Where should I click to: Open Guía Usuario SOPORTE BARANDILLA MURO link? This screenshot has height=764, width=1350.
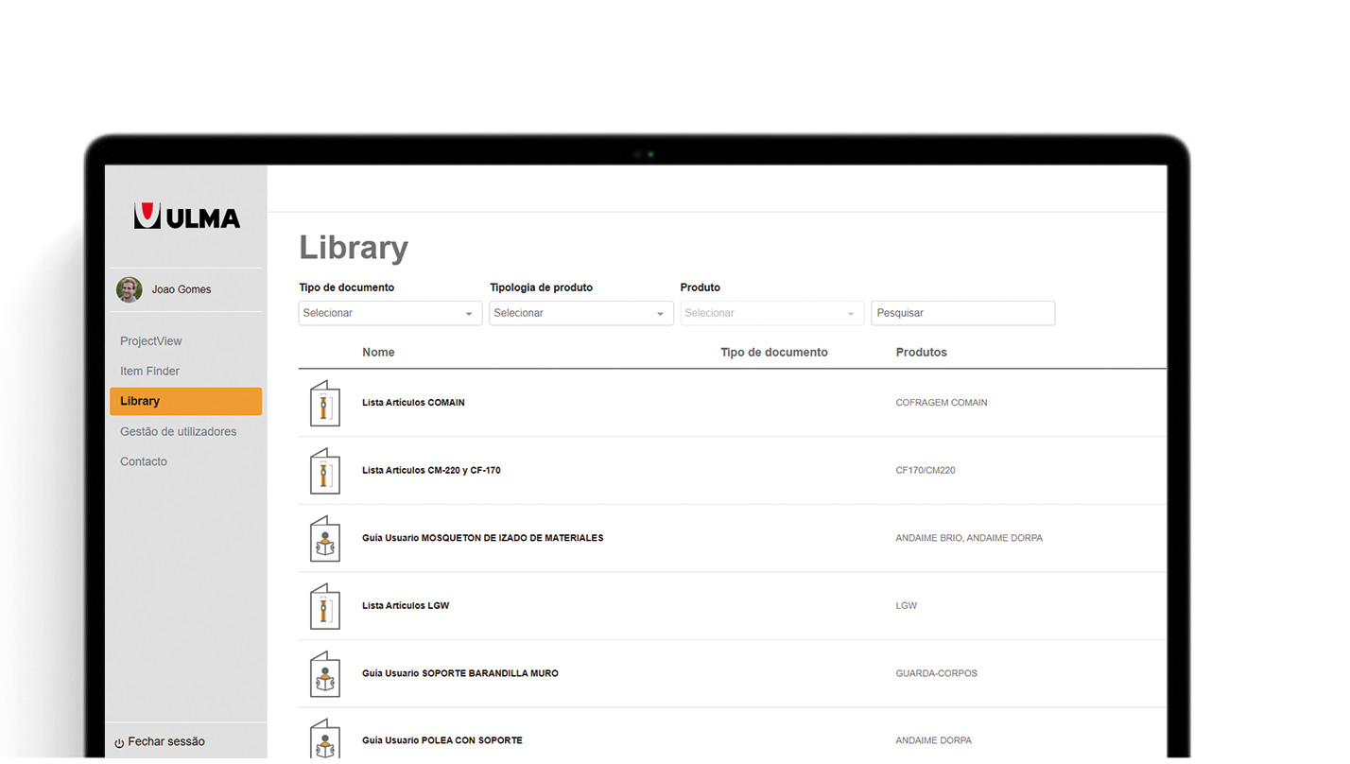point(459,674)
